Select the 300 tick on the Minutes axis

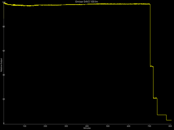[x=66, y=126]
